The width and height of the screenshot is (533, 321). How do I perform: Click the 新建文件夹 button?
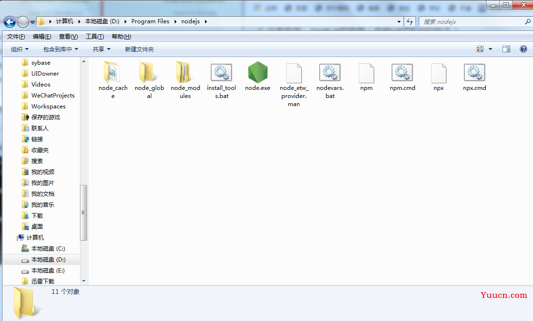click(x=139, y=49)
